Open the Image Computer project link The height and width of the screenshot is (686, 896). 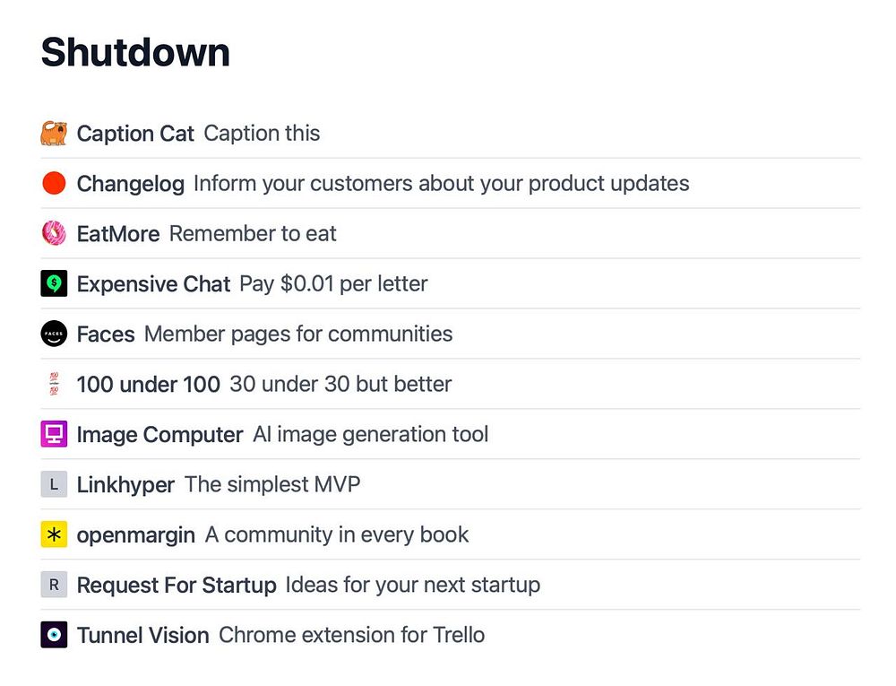point(159,435)
